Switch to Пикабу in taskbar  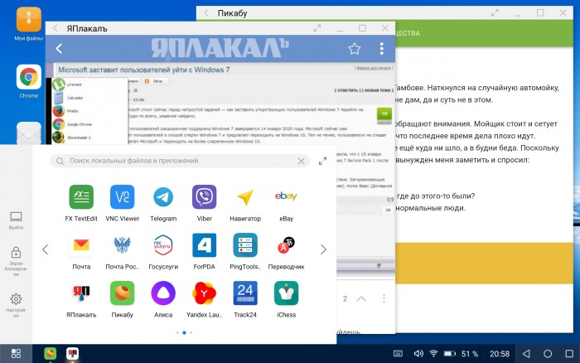click(x=50, y=353)
